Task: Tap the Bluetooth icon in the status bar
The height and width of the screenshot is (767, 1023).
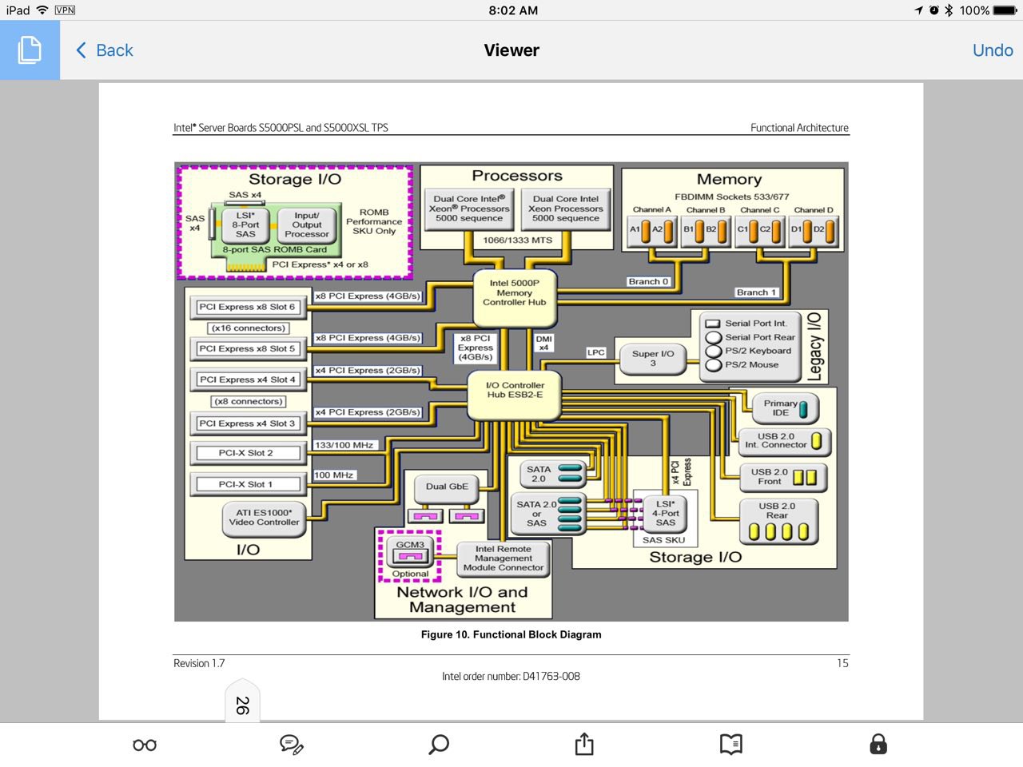Action: point(949,10)
